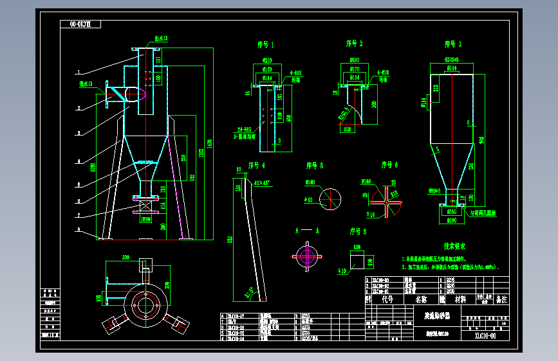Click the '序号 3' detail view title
The width and height of the screenshot is (558, 361).
[453, 44]
